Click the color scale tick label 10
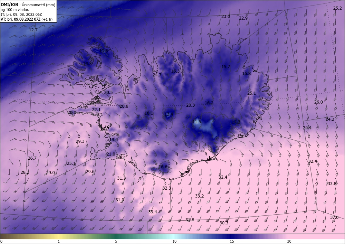The image size is (345, 244). click(x=175, y=242)
